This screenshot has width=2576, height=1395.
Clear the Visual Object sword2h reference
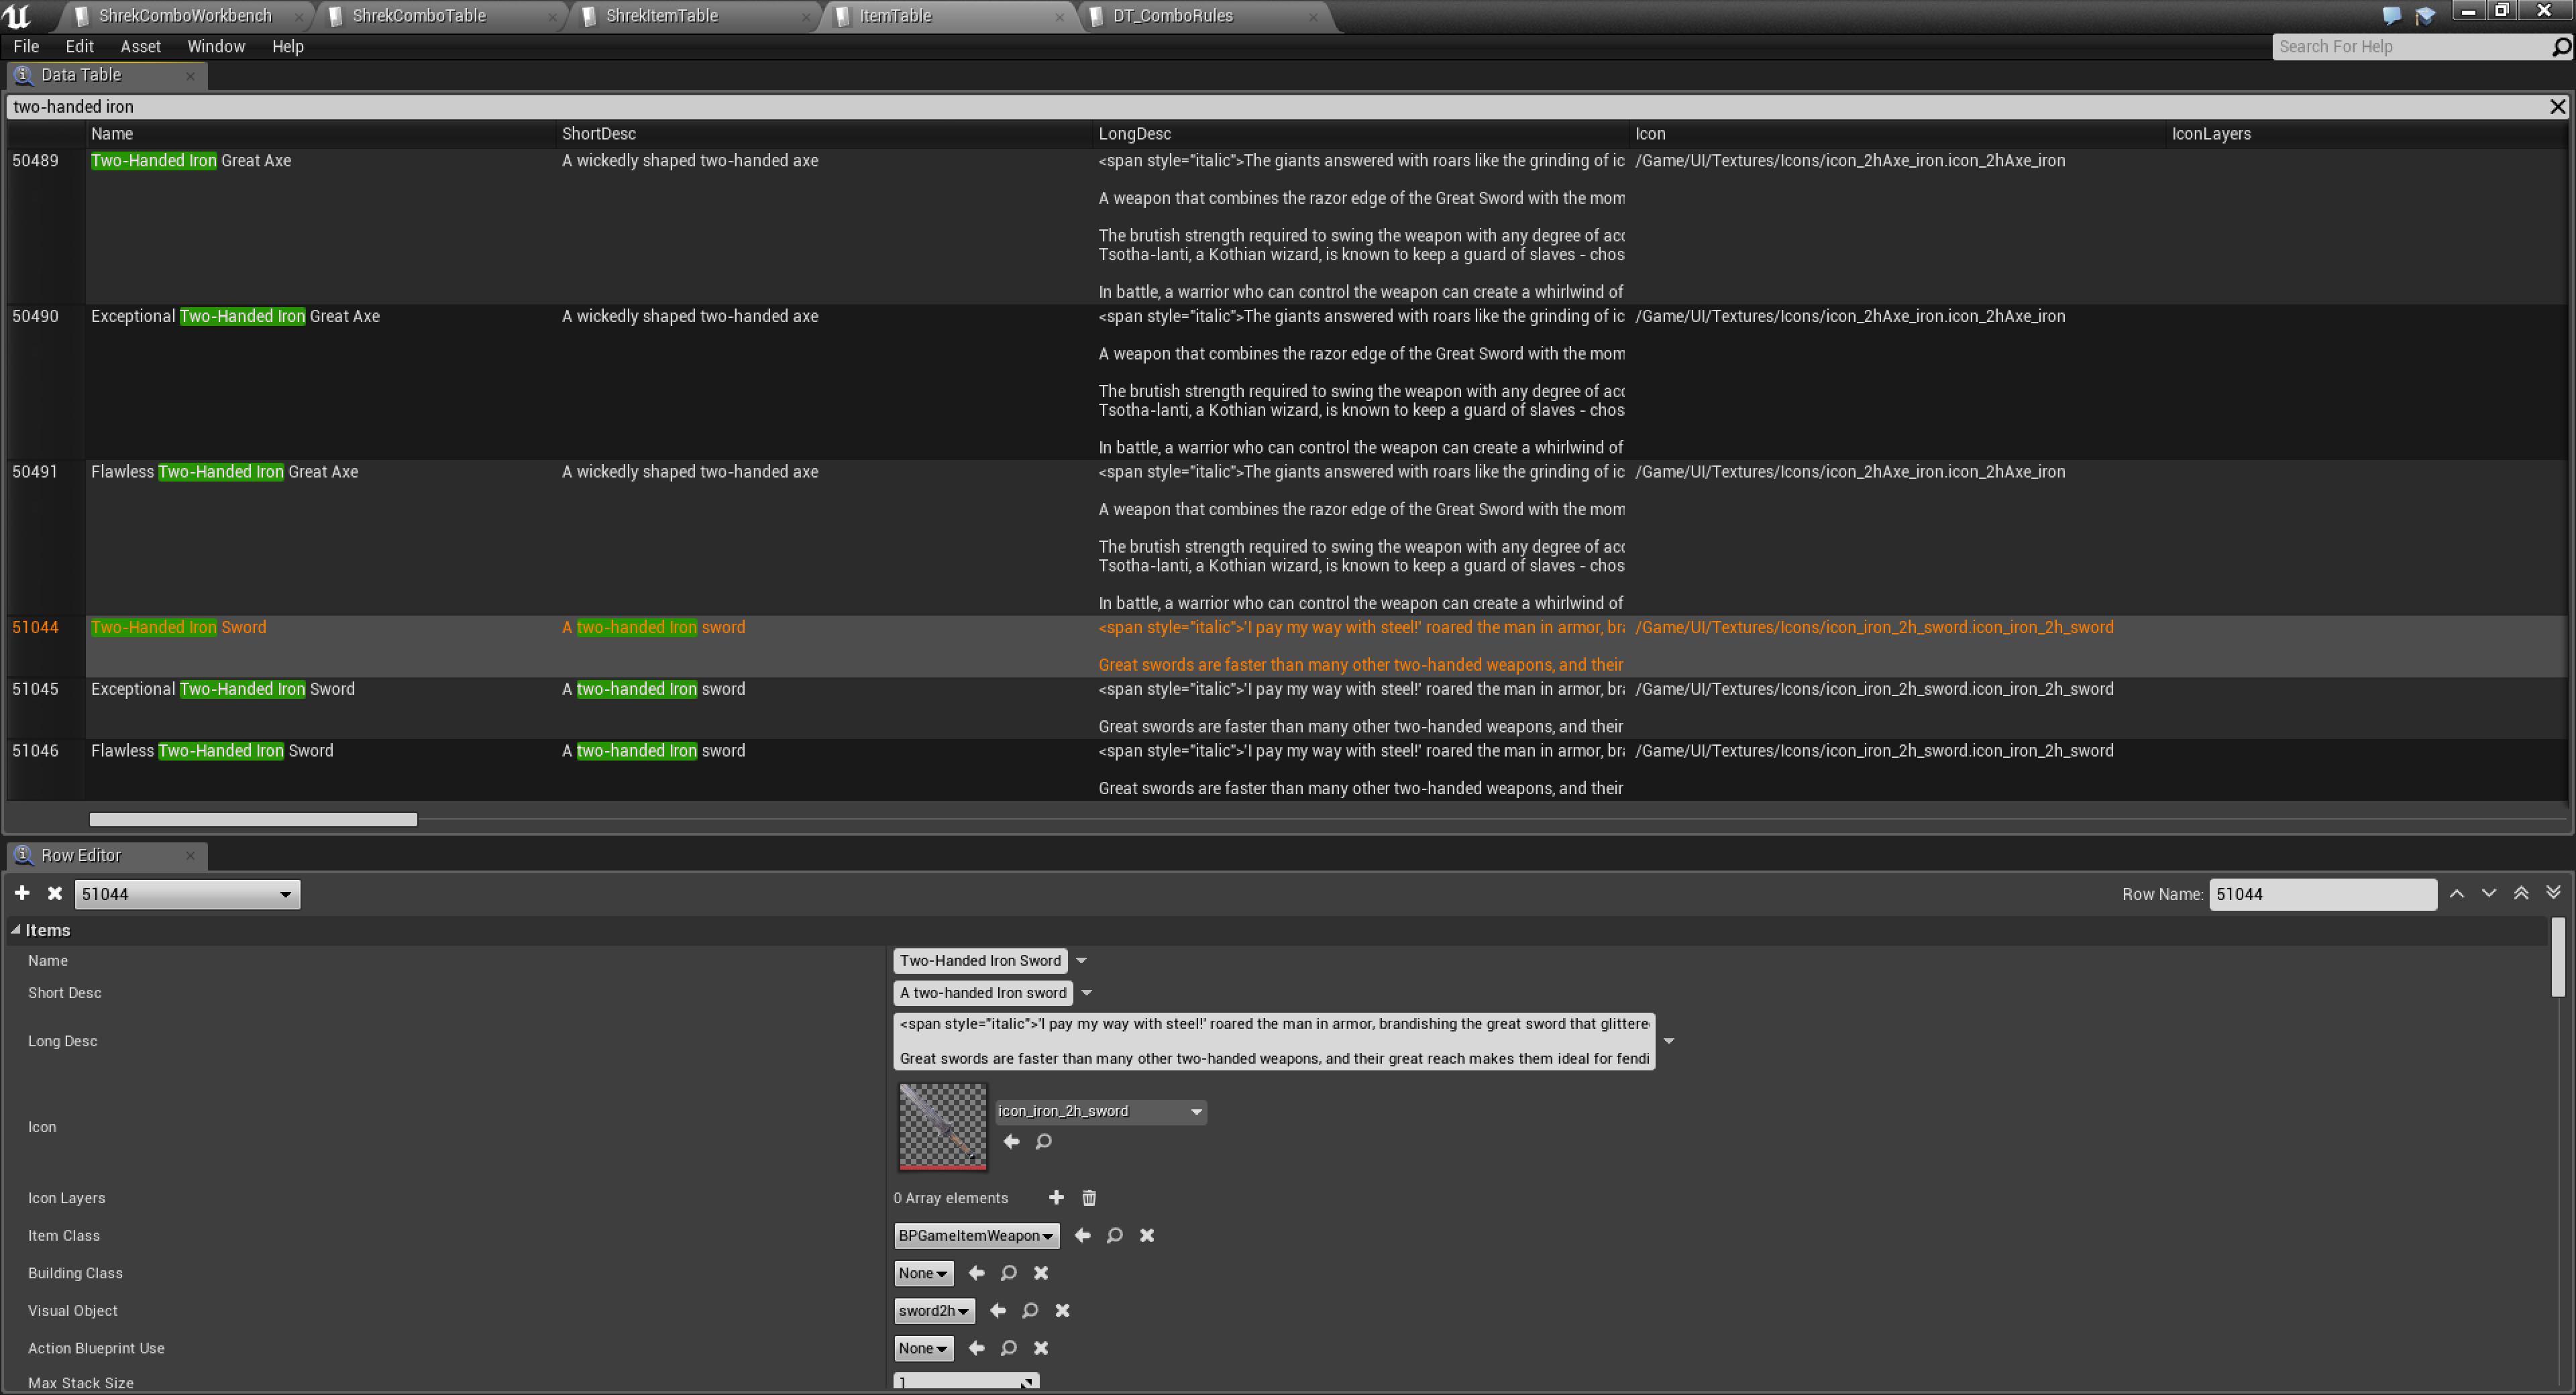tap(1062, 1310)
